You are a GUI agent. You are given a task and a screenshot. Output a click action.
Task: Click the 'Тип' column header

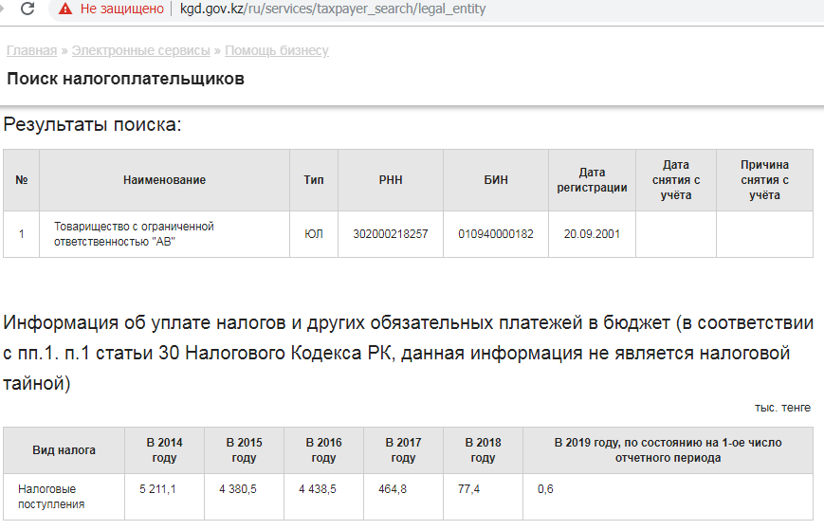314,180
